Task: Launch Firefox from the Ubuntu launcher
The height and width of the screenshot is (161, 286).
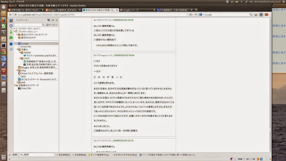Action: point(4,20)
